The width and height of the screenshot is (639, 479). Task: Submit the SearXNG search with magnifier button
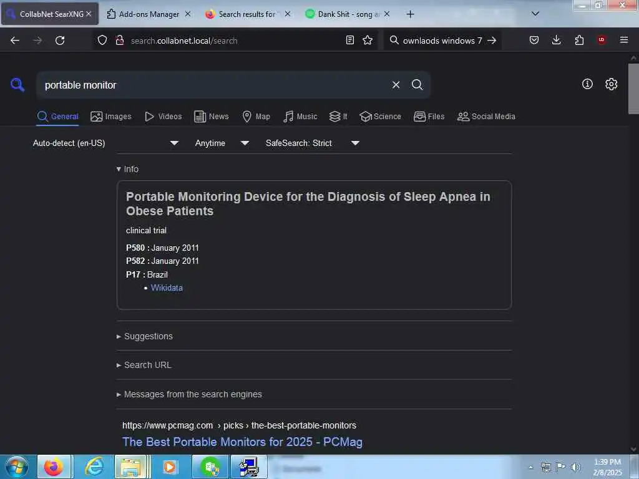tap(417, 85)
